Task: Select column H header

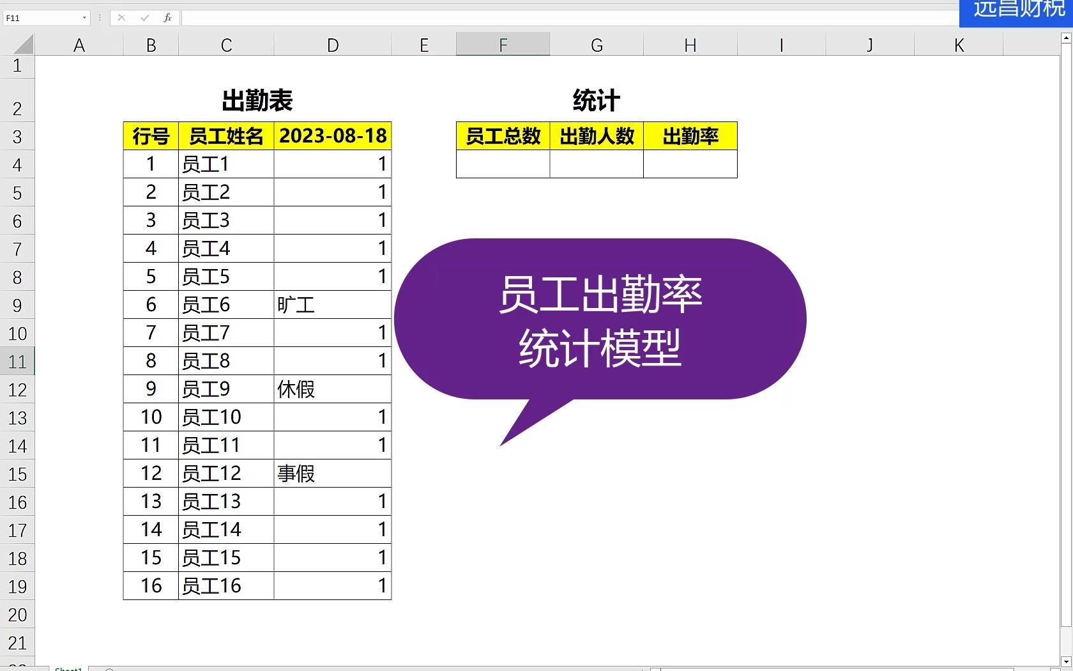Action: (690, 45)
